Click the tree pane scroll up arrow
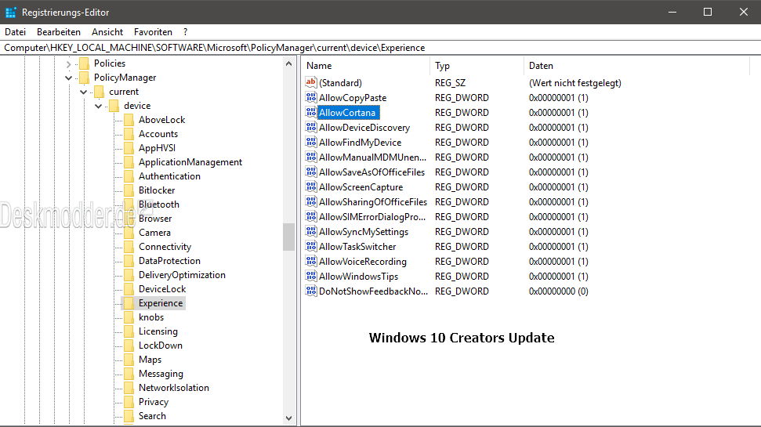 (288, 63)
